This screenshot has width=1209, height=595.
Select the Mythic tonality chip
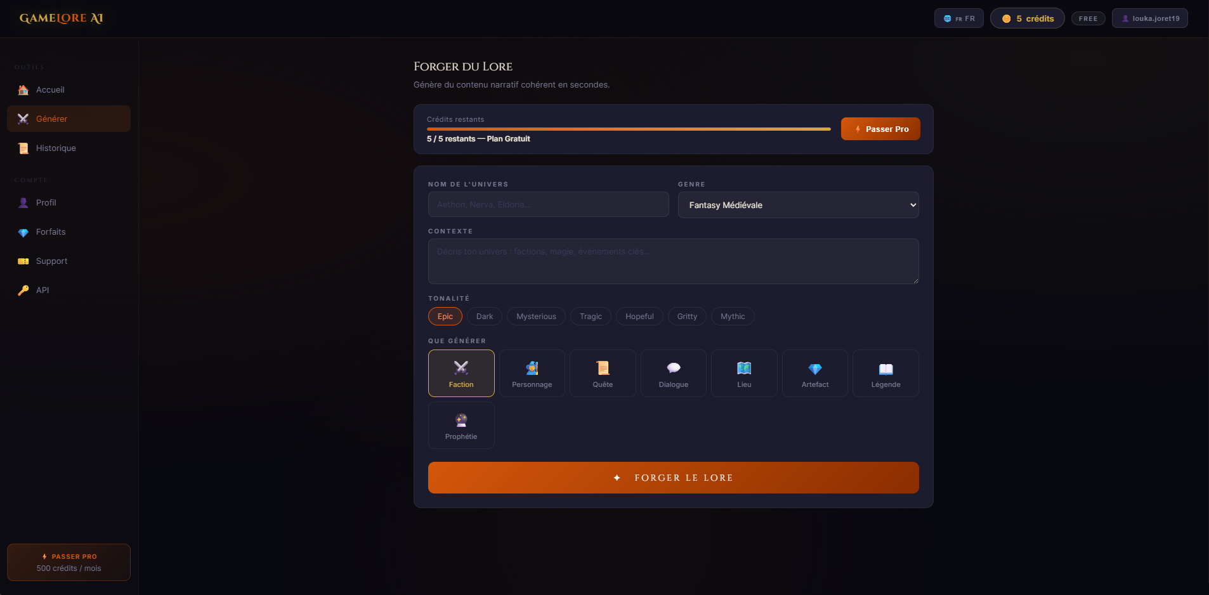[x=733, y=317]
